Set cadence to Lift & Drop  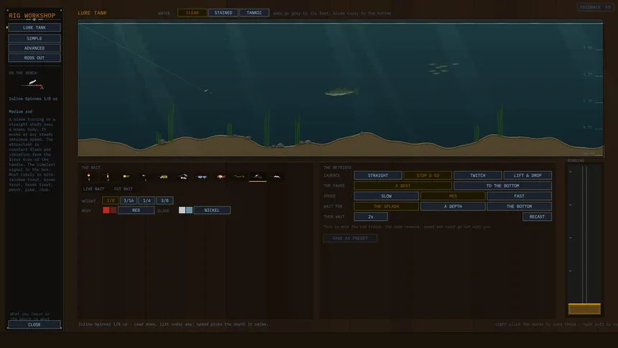pos(527,175)
